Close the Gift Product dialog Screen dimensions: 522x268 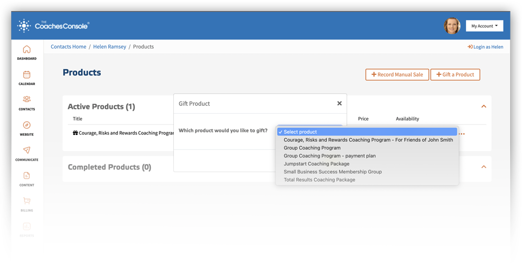point(339,103)
